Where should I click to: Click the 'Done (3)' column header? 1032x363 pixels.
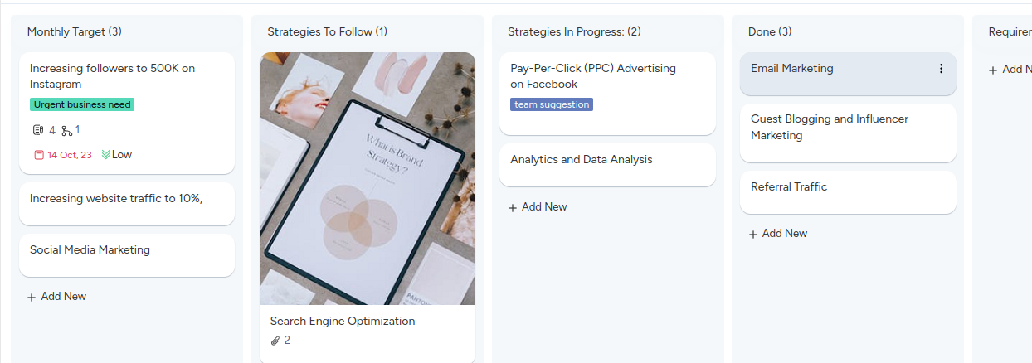coord(770,31)
